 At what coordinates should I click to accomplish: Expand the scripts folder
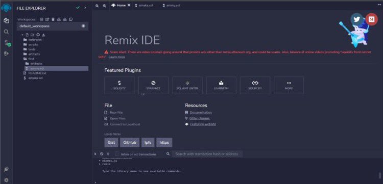31,45
